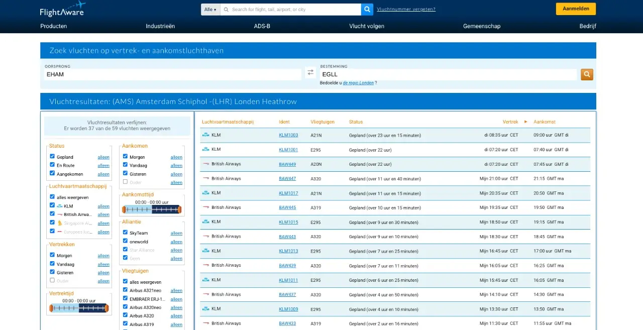
Task: Adjust the Vertrektijd time range slider
Action: [x=79, y=307]
